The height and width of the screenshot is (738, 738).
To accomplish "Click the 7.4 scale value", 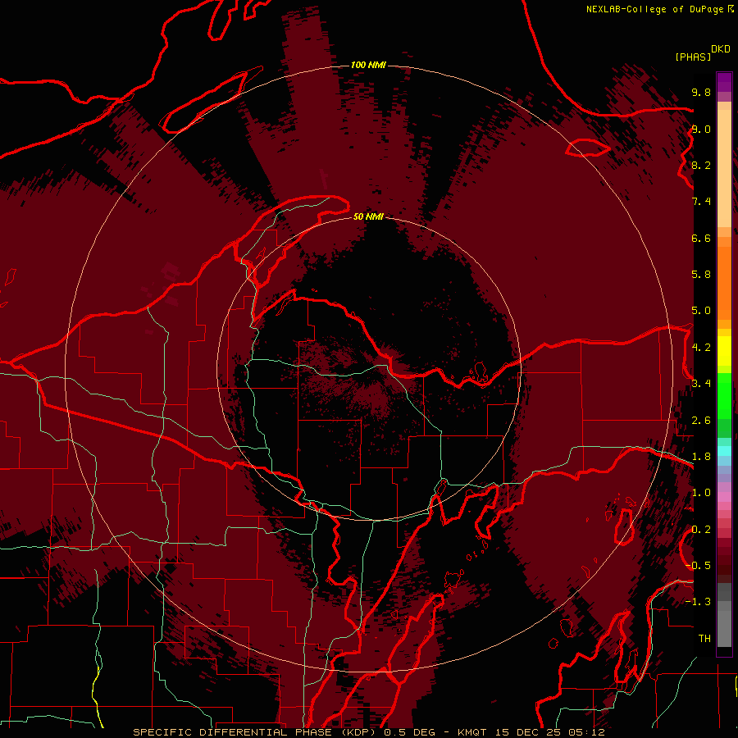I will (701, 202).
